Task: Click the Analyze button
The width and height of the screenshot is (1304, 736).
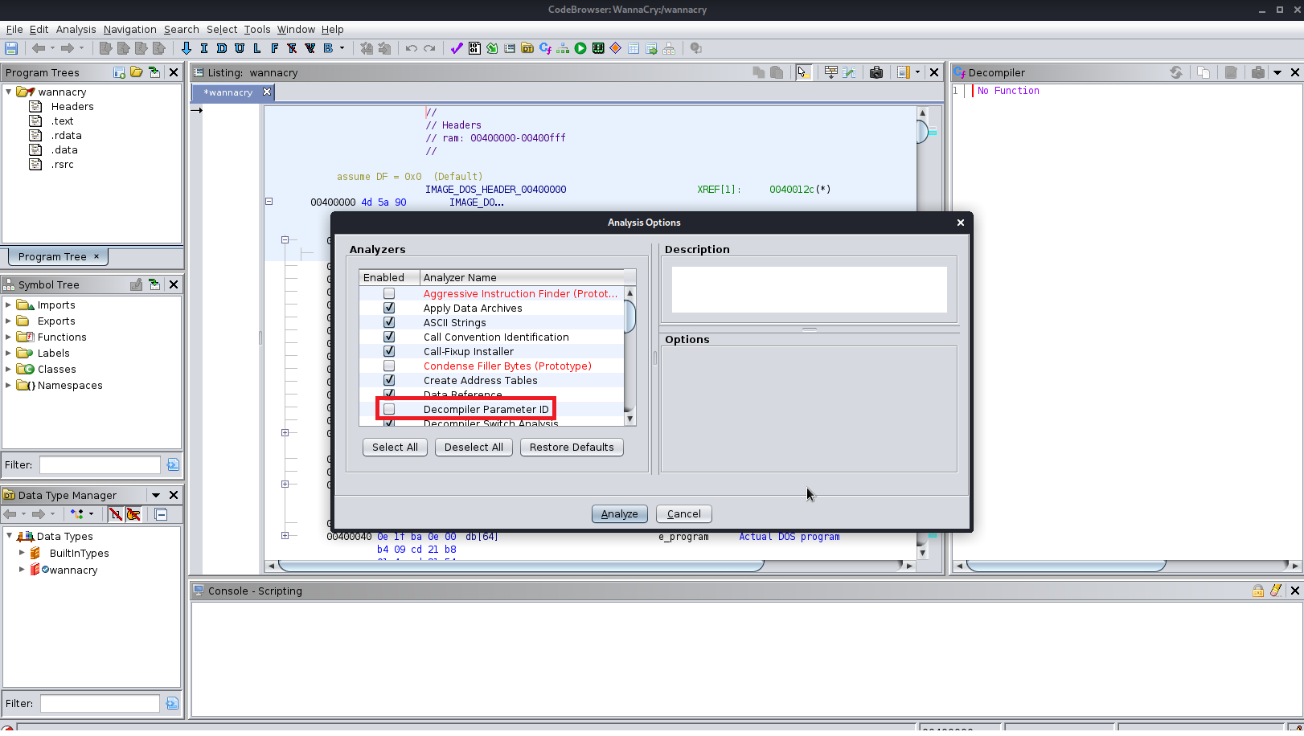Action: 619,513
